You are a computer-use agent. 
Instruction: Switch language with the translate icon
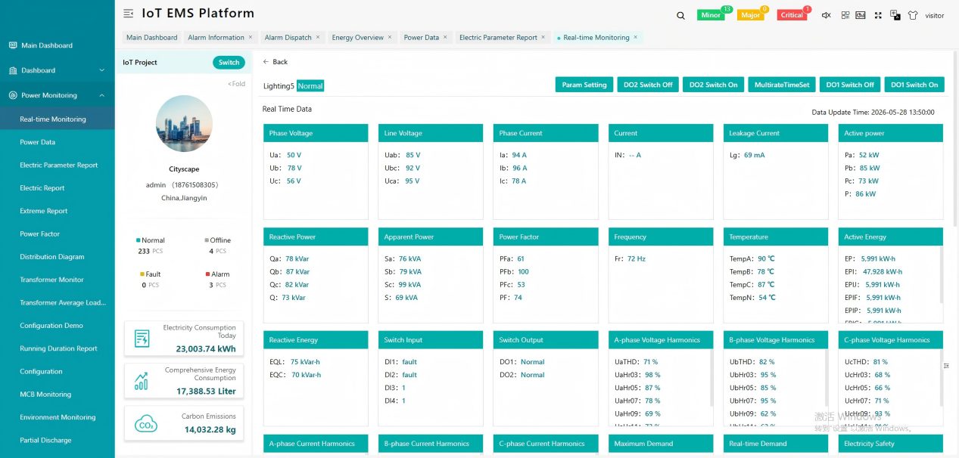[x=895, y=15]
